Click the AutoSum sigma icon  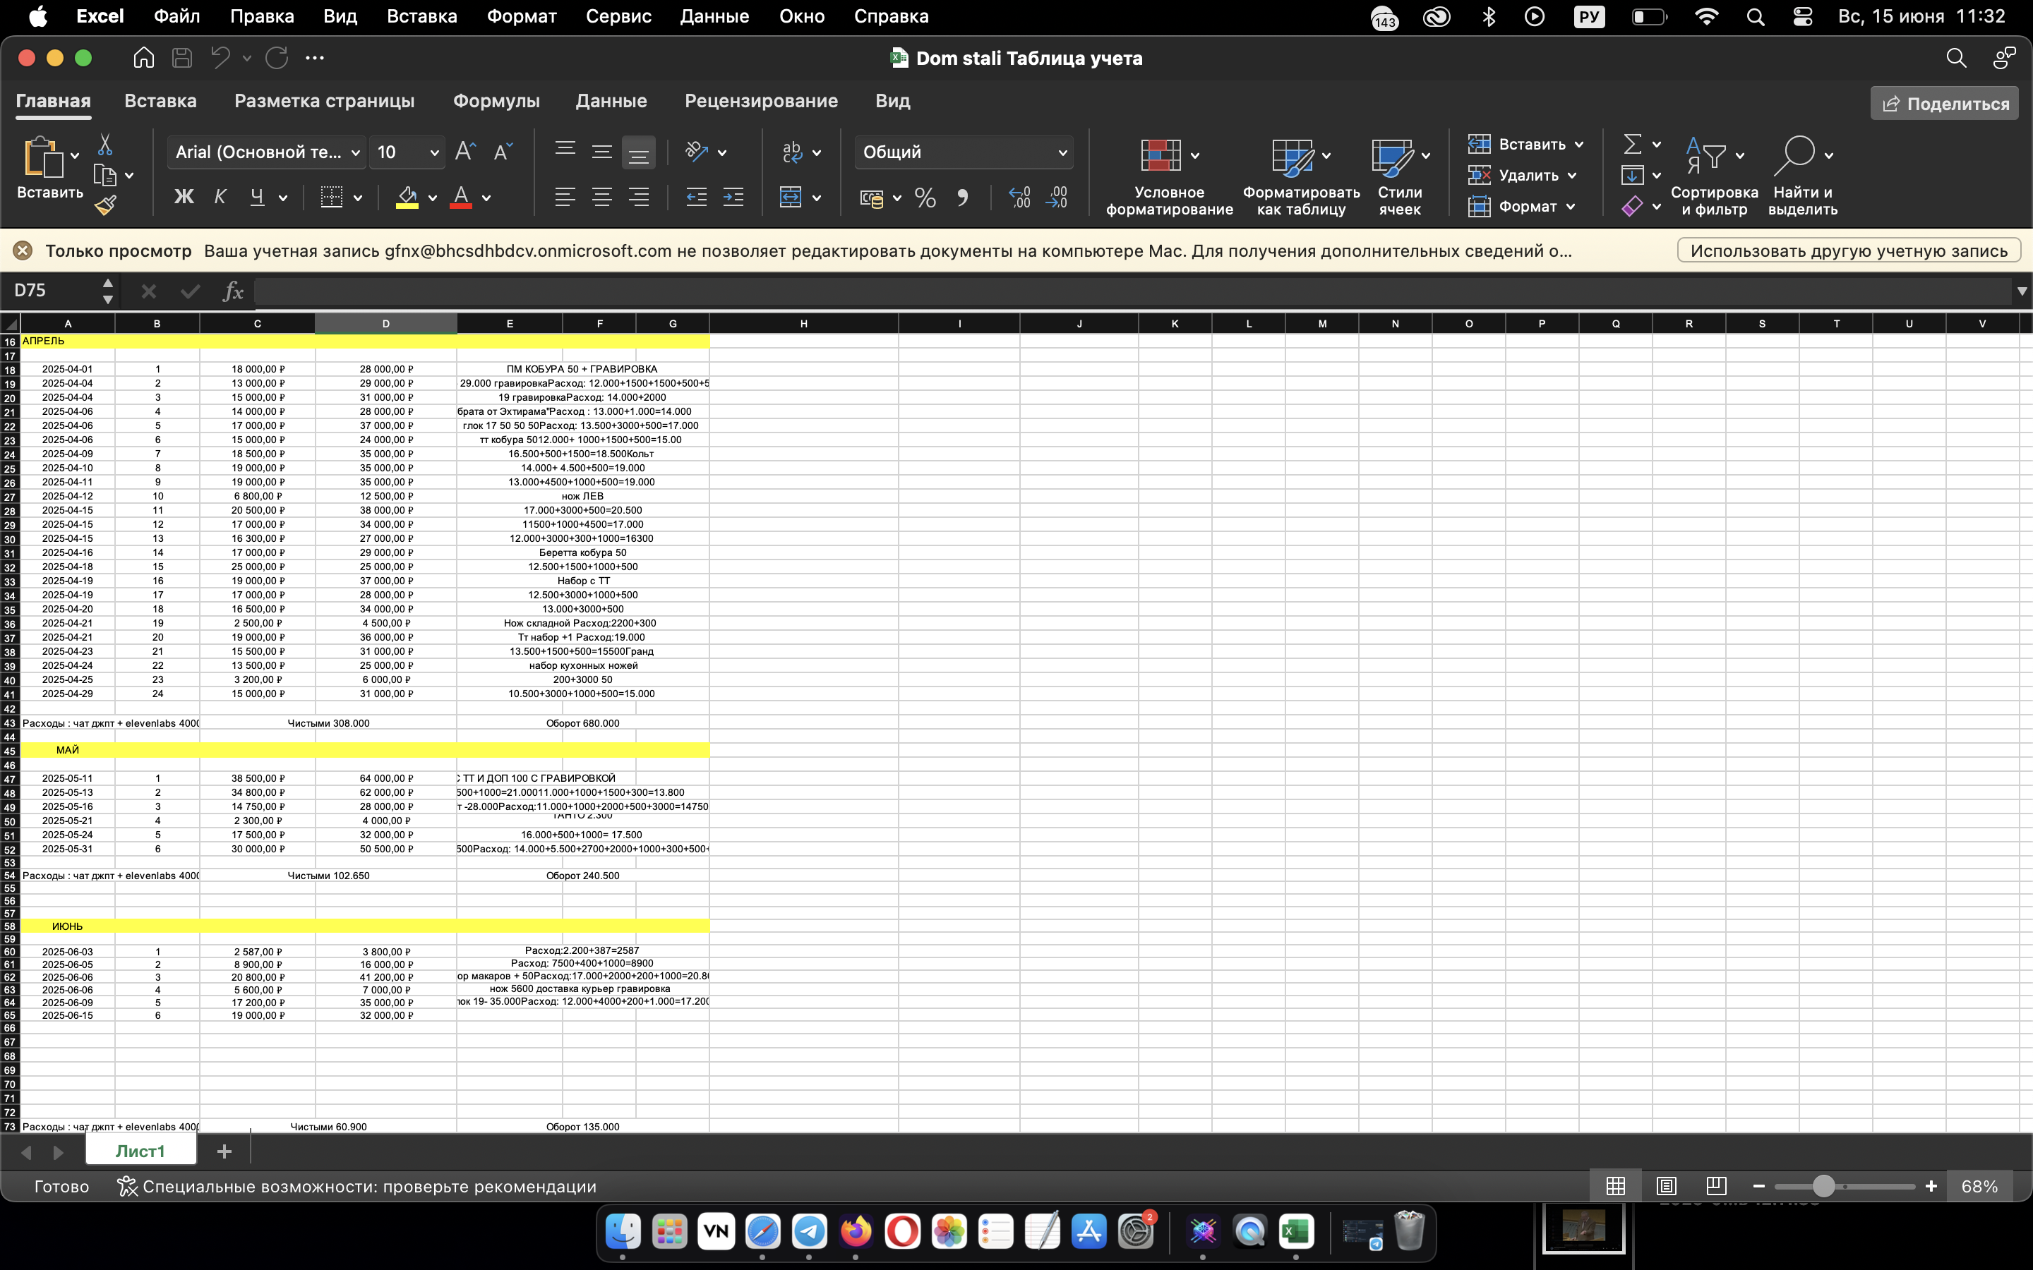pyautogui.click(x=1632, y=145)
